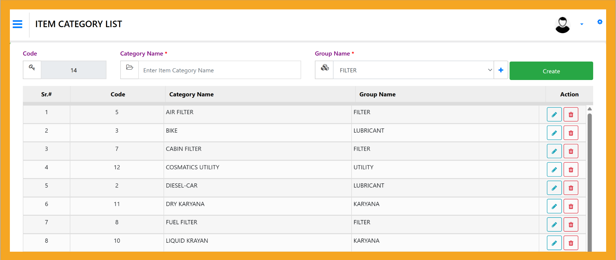
Task: Click the Group Name column header
Action: click(x=377, y=94)
